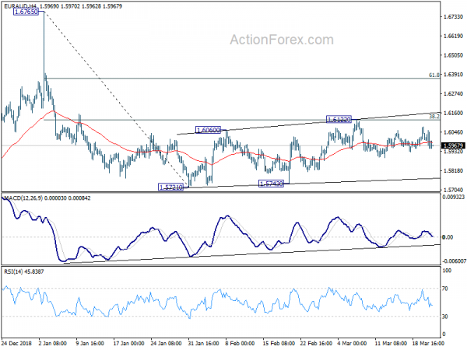Click the 17 Jan 00:00 date label
Viewport: 467px width, 350px height.
[x=129, y=343]
